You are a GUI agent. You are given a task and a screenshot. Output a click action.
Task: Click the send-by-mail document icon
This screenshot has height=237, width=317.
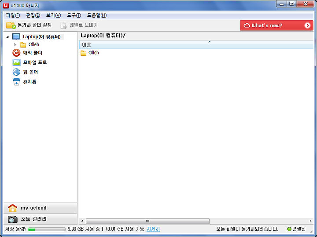63,26
